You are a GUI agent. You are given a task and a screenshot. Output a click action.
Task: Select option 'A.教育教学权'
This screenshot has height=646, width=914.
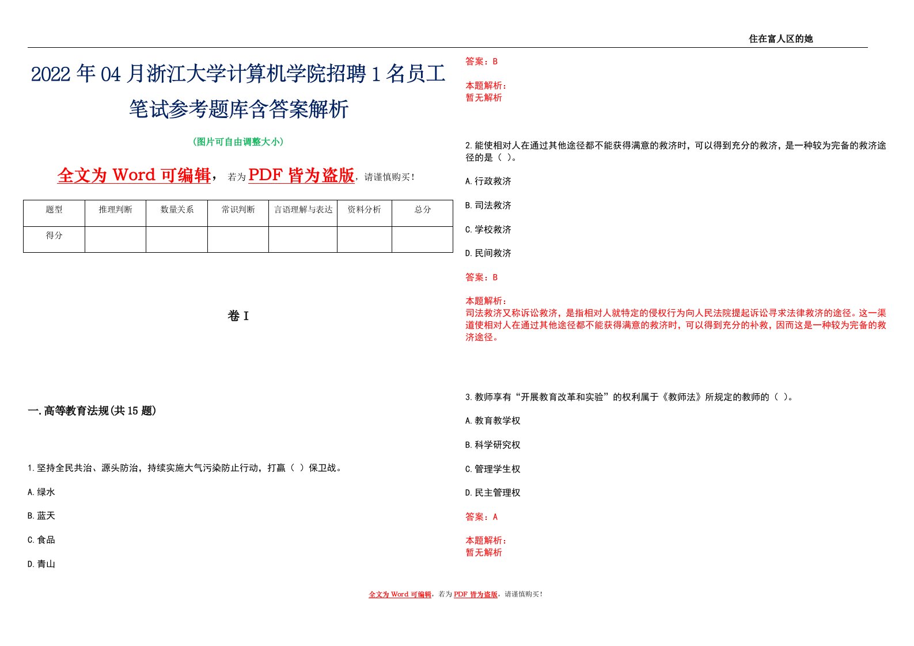[493, 421]
